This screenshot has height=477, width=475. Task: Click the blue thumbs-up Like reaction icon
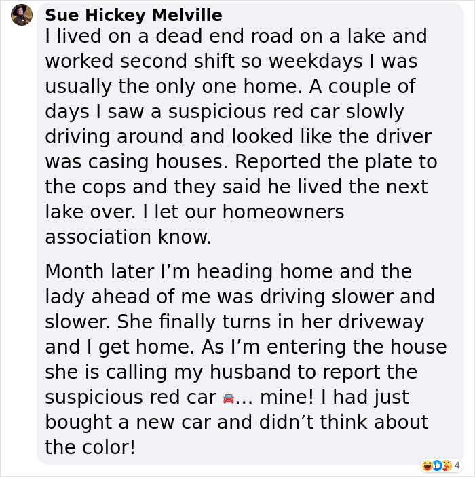point(436,465)
